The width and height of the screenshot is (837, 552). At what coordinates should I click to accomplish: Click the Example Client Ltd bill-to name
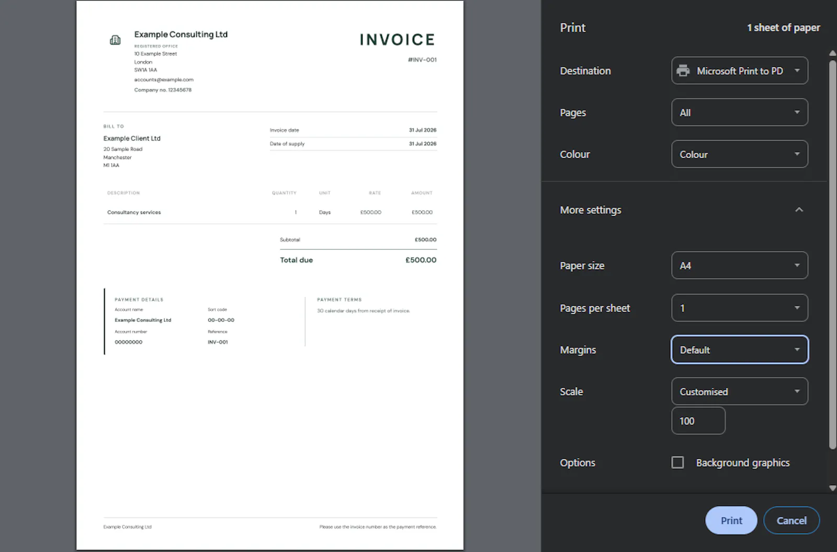click(x=132, y=139)
